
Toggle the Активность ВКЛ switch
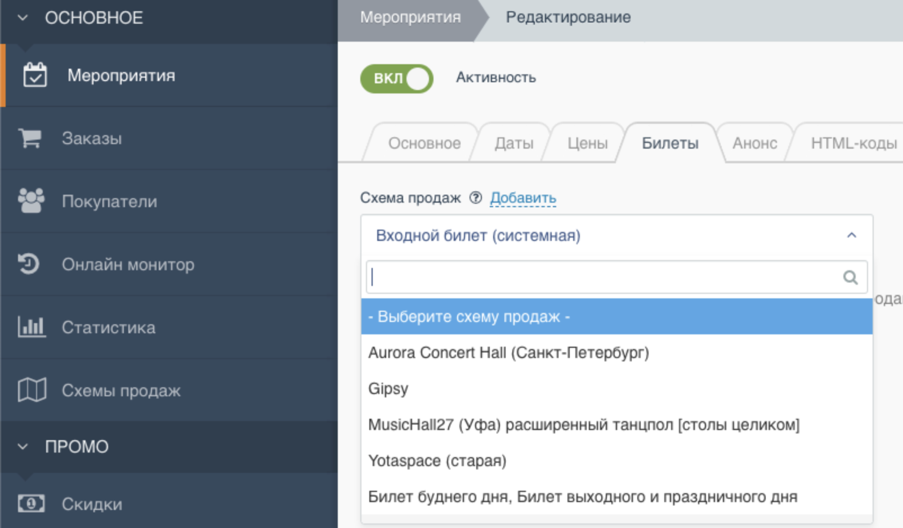tap(397, 78)
